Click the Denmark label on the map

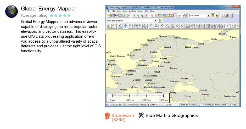tap(142, 65)
